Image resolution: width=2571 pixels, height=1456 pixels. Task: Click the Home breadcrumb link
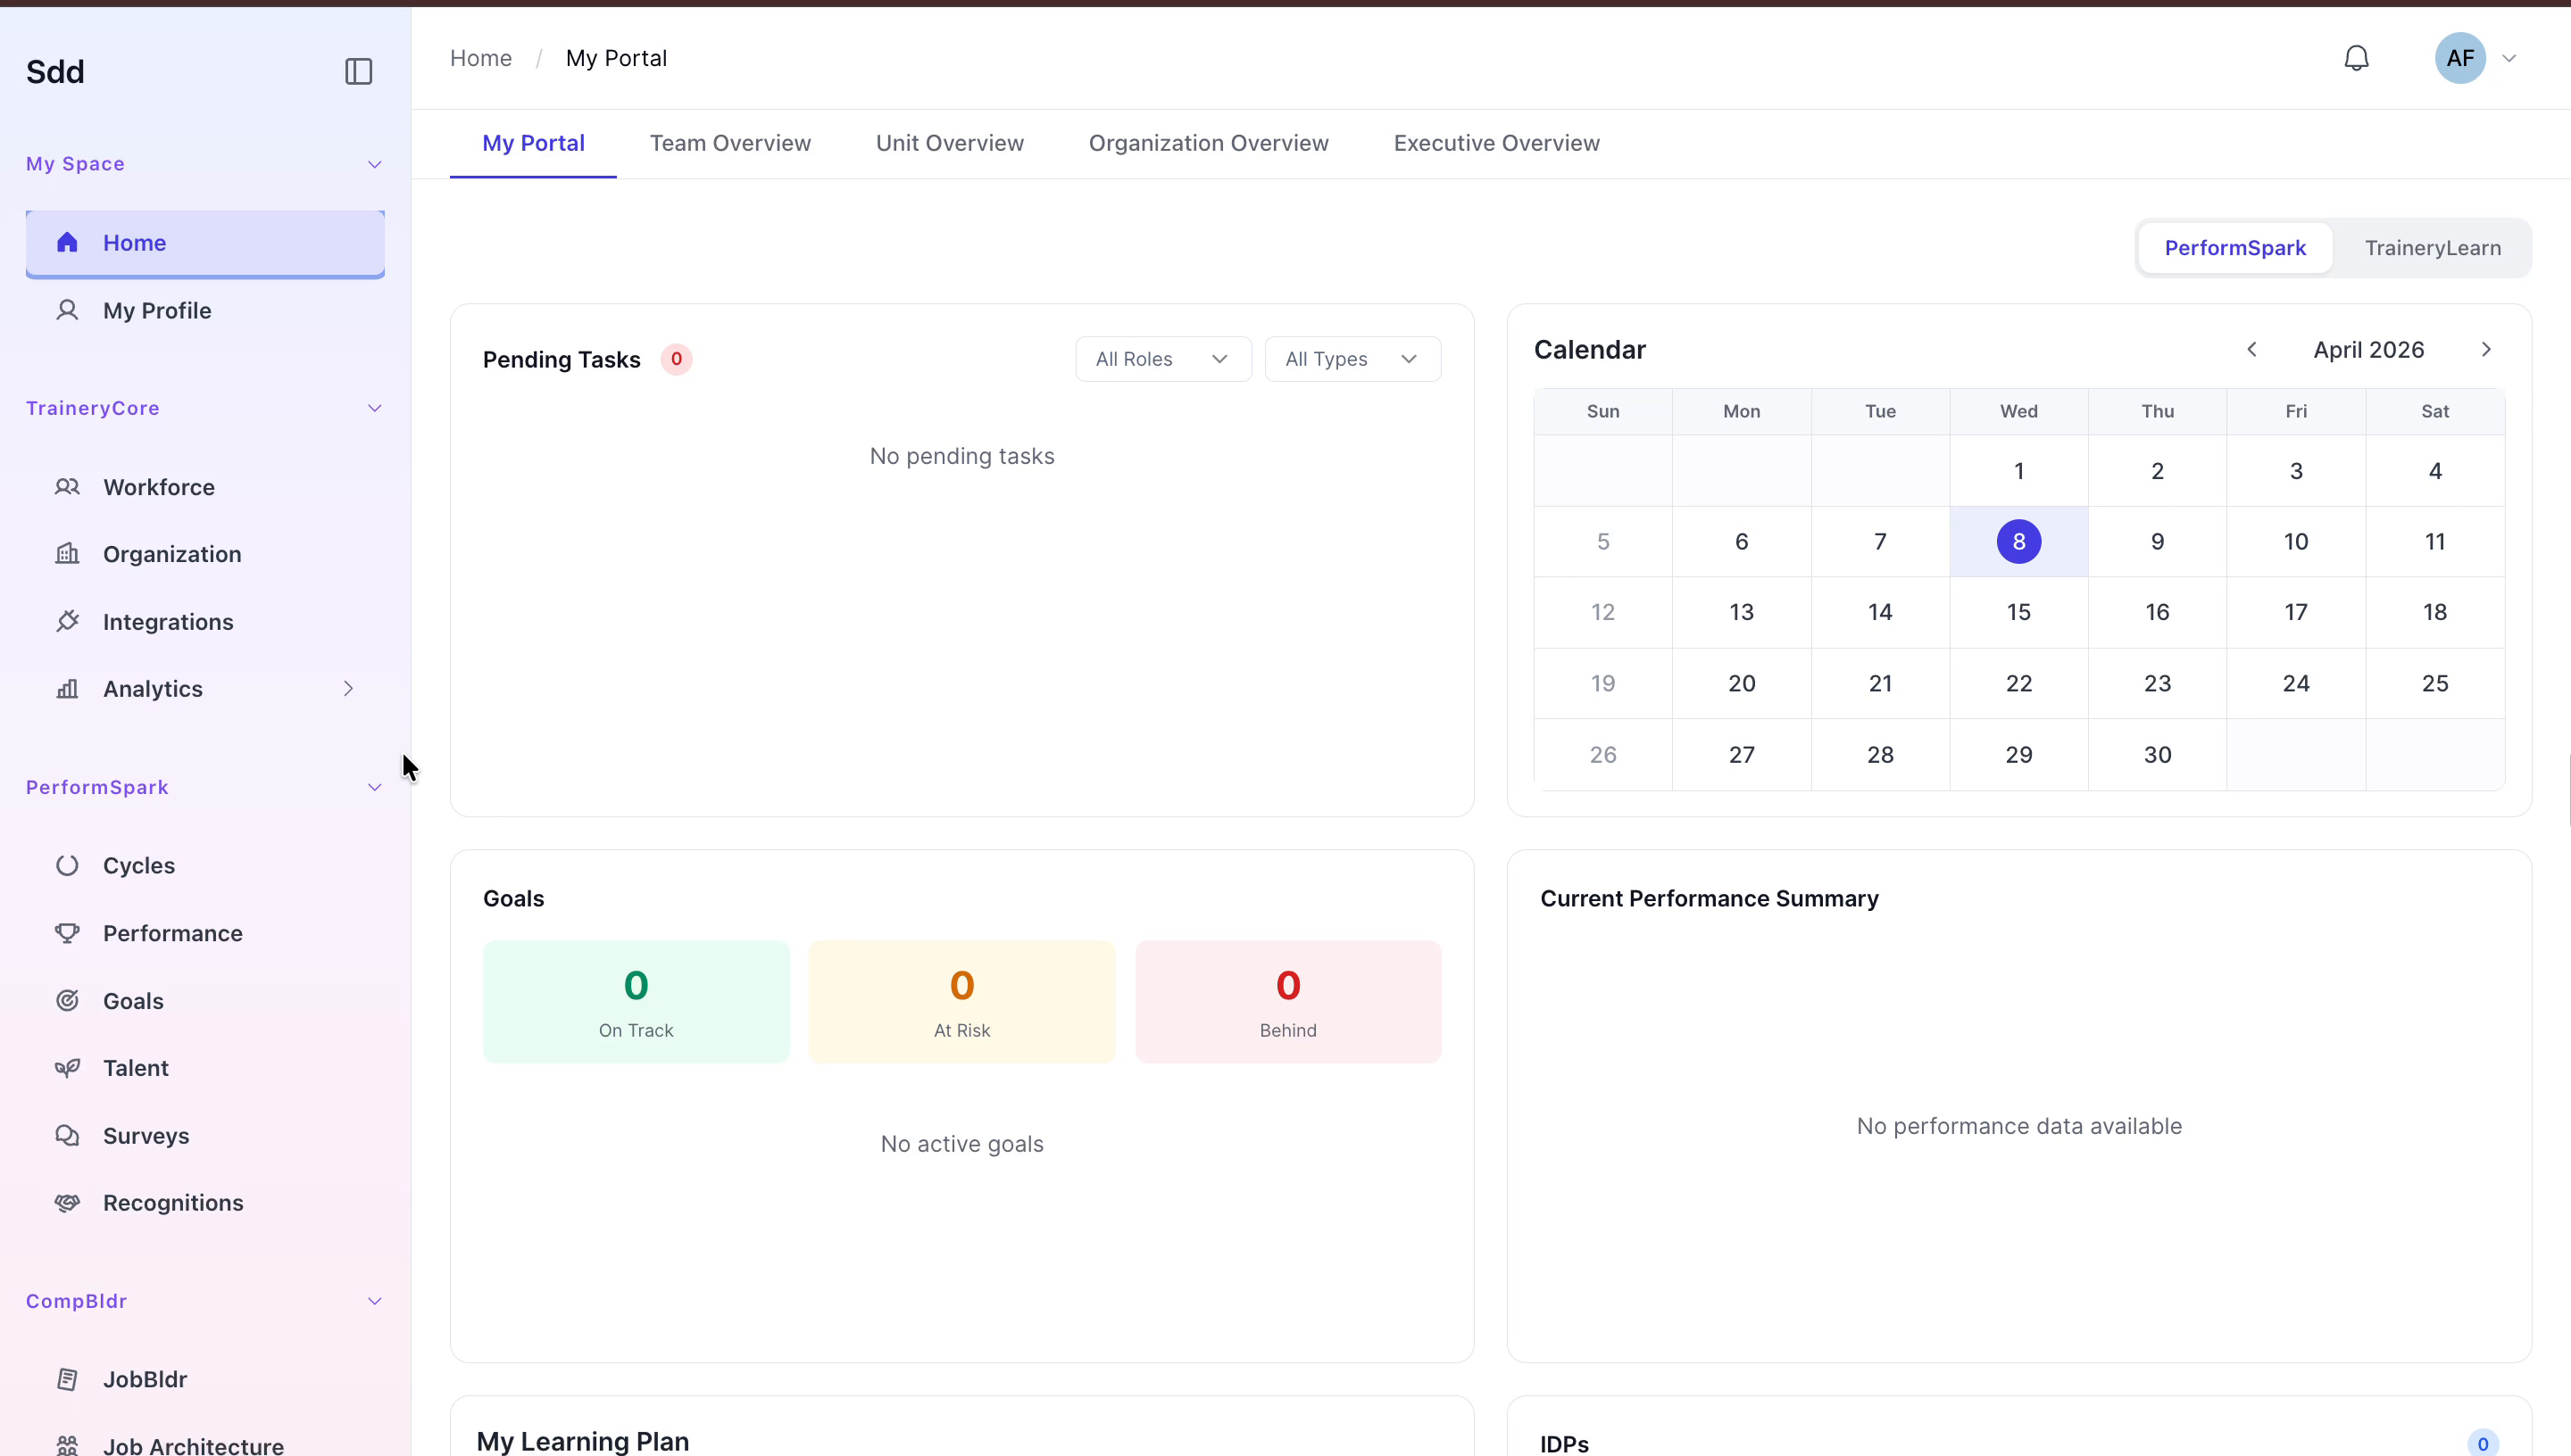coord(480,58)
